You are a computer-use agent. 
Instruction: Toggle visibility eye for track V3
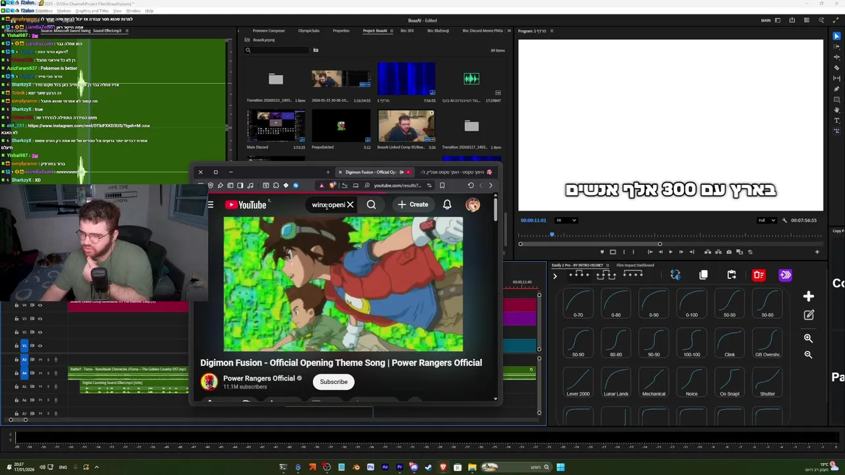40,319
